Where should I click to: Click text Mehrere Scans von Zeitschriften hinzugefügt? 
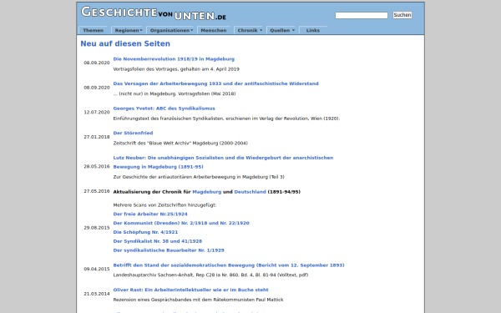(164, 205)
